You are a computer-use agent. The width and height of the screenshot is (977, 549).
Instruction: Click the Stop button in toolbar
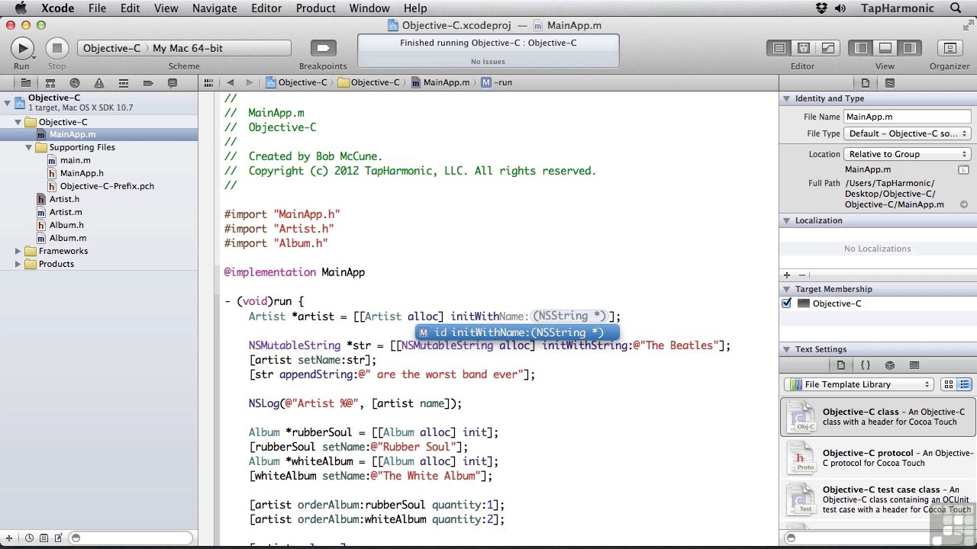coord(56,48)
